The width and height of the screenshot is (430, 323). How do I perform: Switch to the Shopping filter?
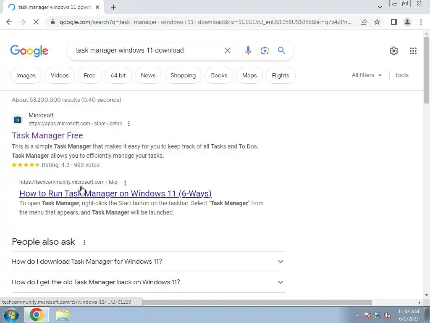pos(183,75)
